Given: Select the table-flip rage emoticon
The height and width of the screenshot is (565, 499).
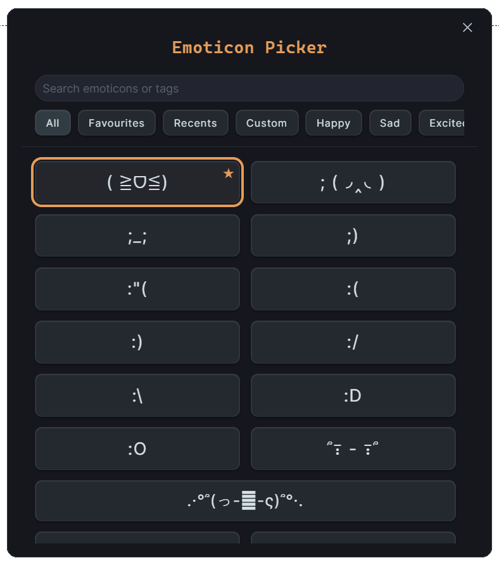Looking at the screenshot, I should tap(245, 500).
